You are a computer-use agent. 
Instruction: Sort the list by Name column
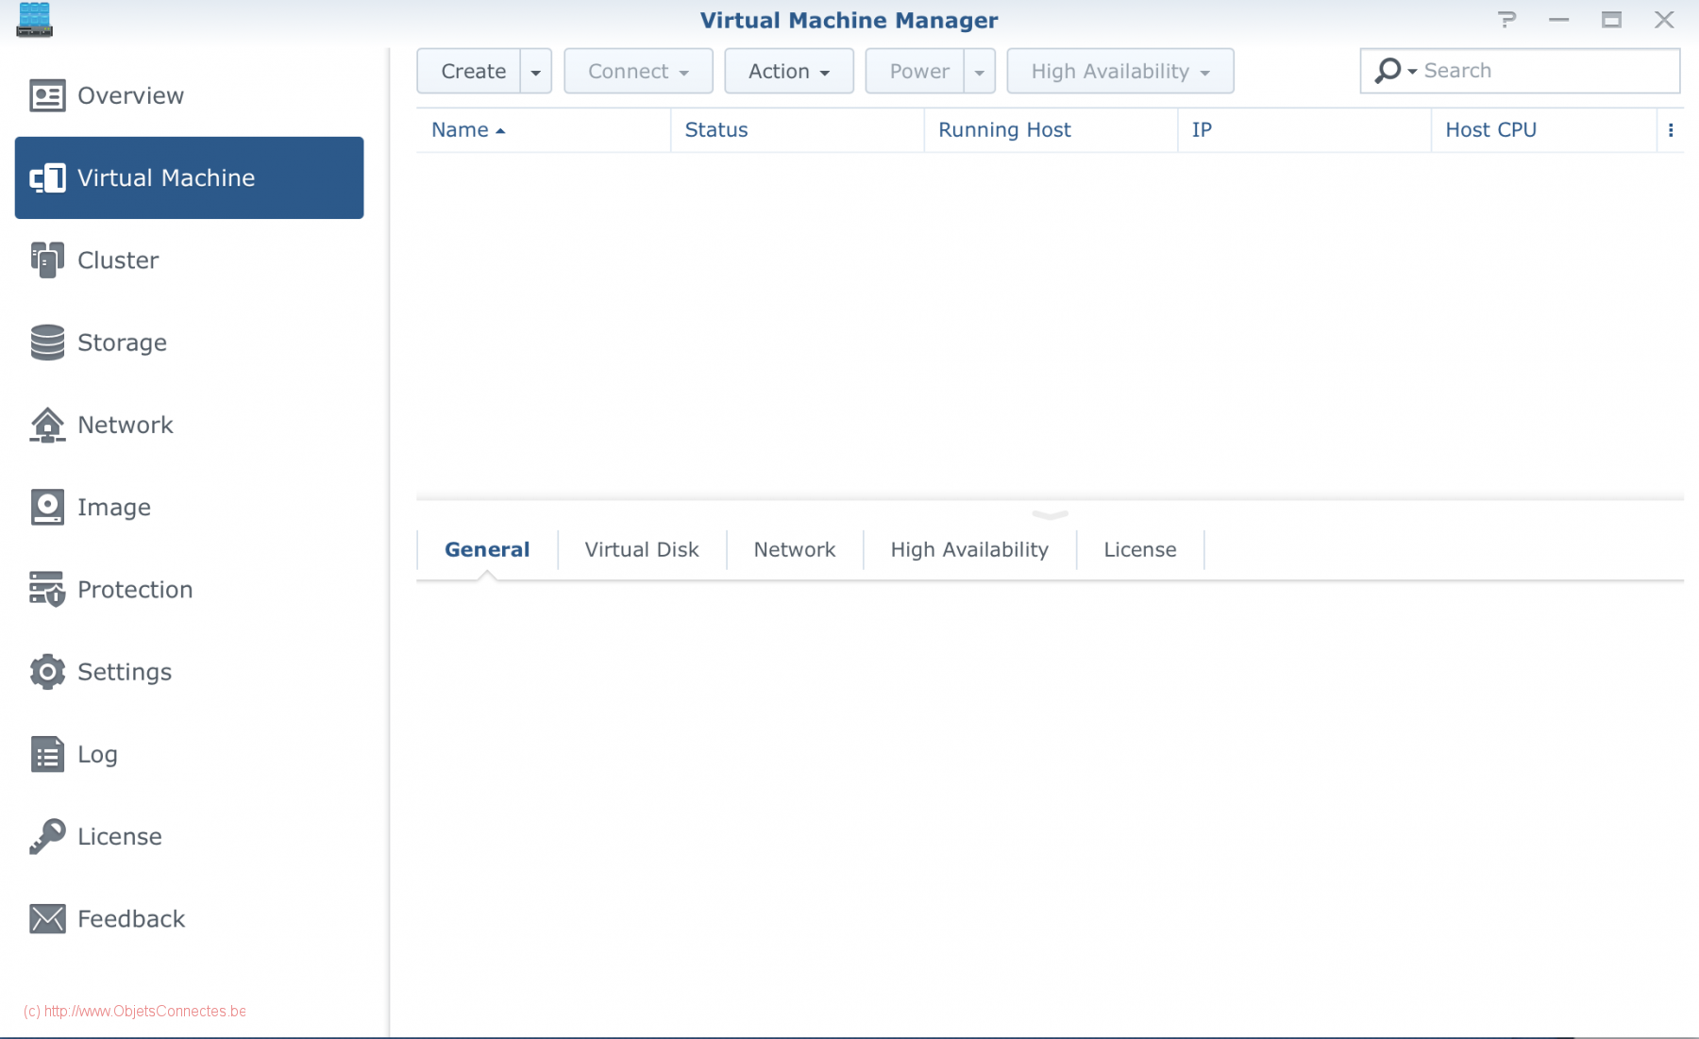pyautogui.click(x=462, y=129)
